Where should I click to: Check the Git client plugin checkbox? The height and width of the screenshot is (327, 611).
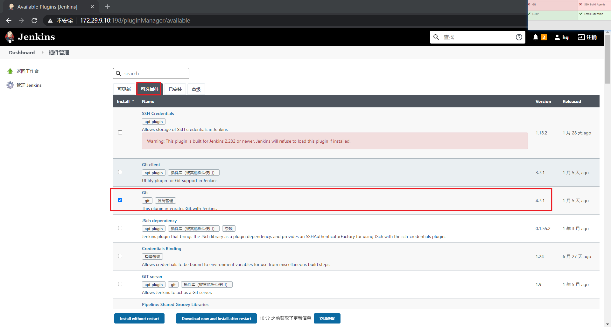coord(120,172)
